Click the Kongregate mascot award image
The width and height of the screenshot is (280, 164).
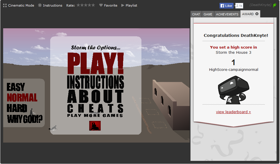tap(234, 90)
